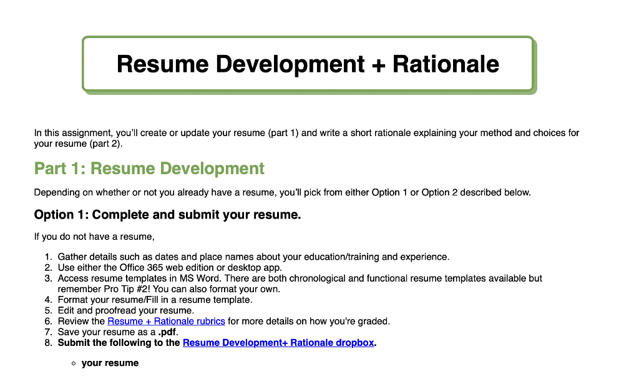Click the sentence mentioning Option 1 or Option 2

[282, 192]
